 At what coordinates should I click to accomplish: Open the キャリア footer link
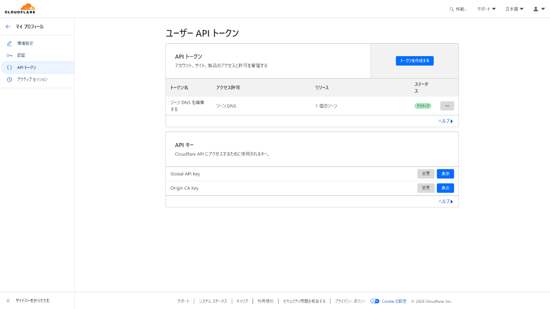242,301
